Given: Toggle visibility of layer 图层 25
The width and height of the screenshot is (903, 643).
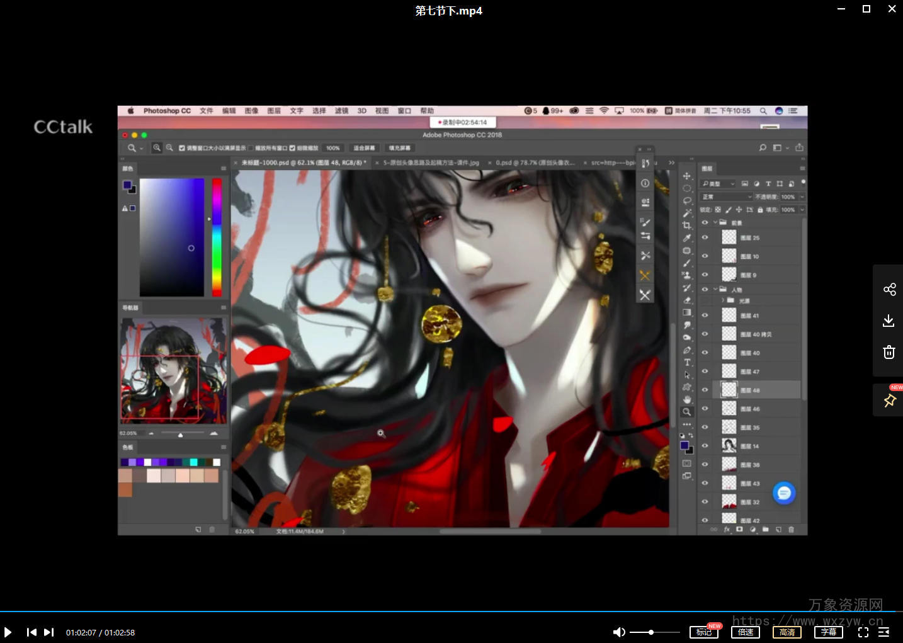Looking at the screenshot, I should coord(705,238).
